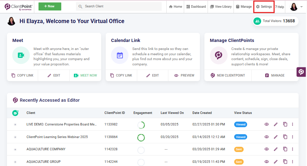Viewport: 307px width, 166px height.
Task: Copy Learning Series Webinar with copy icon
Action: click(x=285, y=137)
